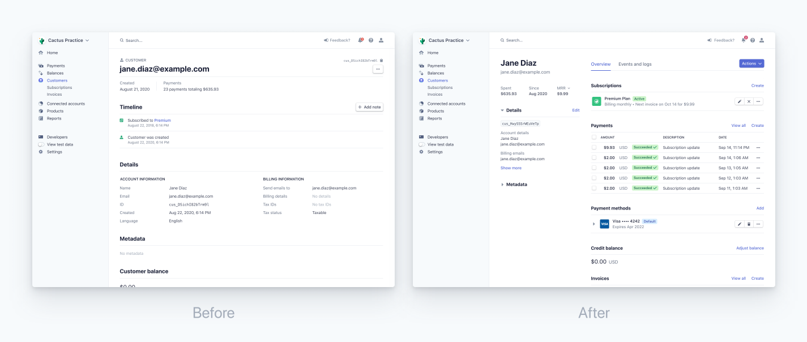
Task: Open user profile icon in Before window
Action: [381, 40]
